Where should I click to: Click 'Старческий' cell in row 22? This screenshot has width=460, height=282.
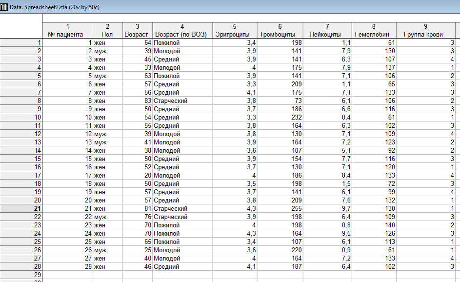tap(182, 217)
